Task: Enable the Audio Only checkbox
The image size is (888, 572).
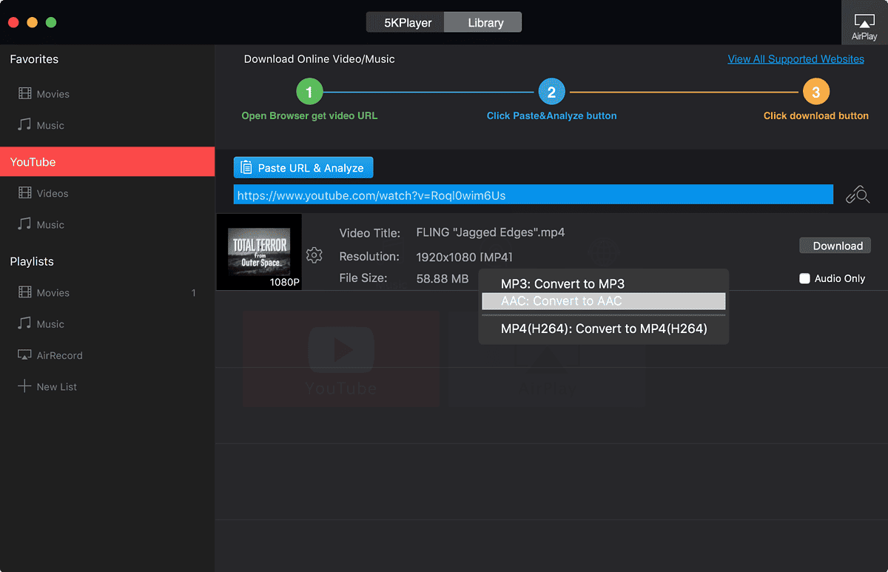Action: [804, 278]
